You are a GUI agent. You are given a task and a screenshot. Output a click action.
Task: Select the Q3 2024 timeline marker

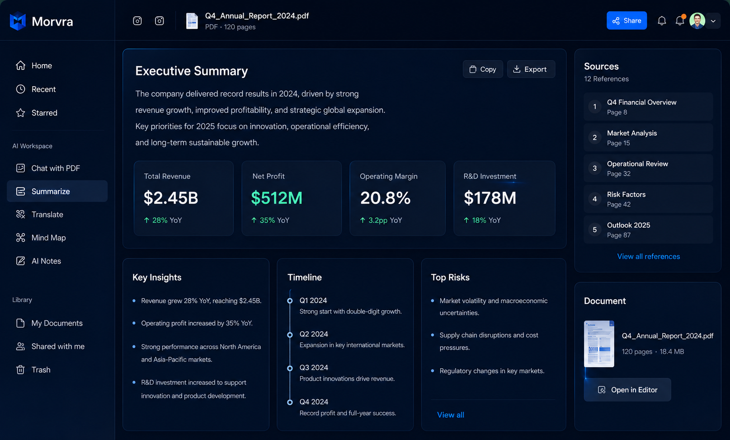pos(290,368)
